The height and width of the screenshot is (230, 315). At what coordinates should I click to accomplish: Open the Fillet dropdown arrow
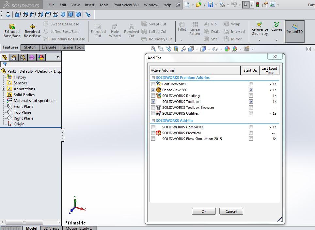[181, 40]
